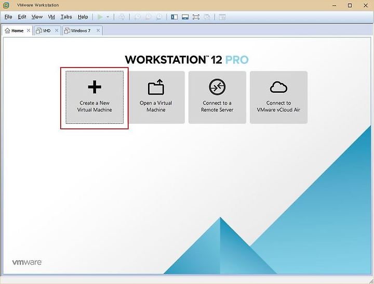Click the full screen mode icon
Image resolution: width=374 pixels, height=284 pixels.
[x=196, y=17]
